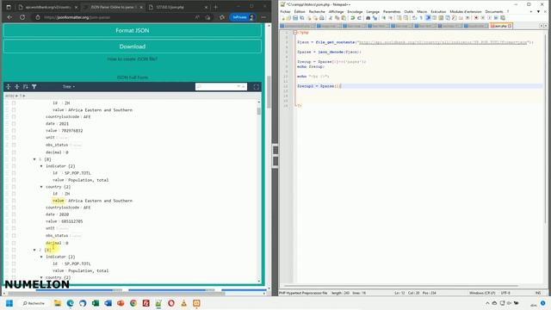
Task: Expand all fields in JSON tree toolbar
Action: point(9,86)
